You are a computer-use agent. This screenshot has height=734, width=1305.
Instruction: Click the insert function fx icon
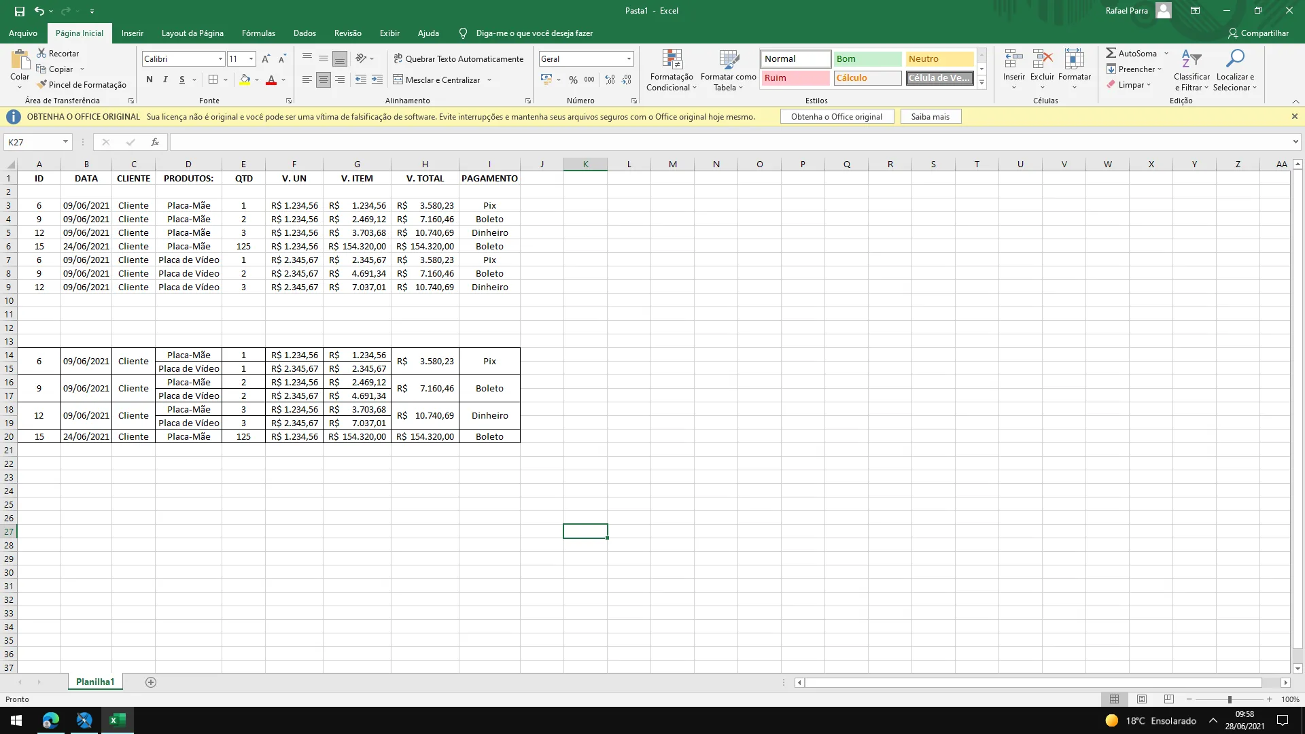point(155,142)
